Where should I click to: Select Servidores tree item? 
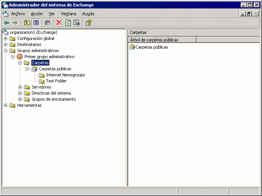[41, 87]
